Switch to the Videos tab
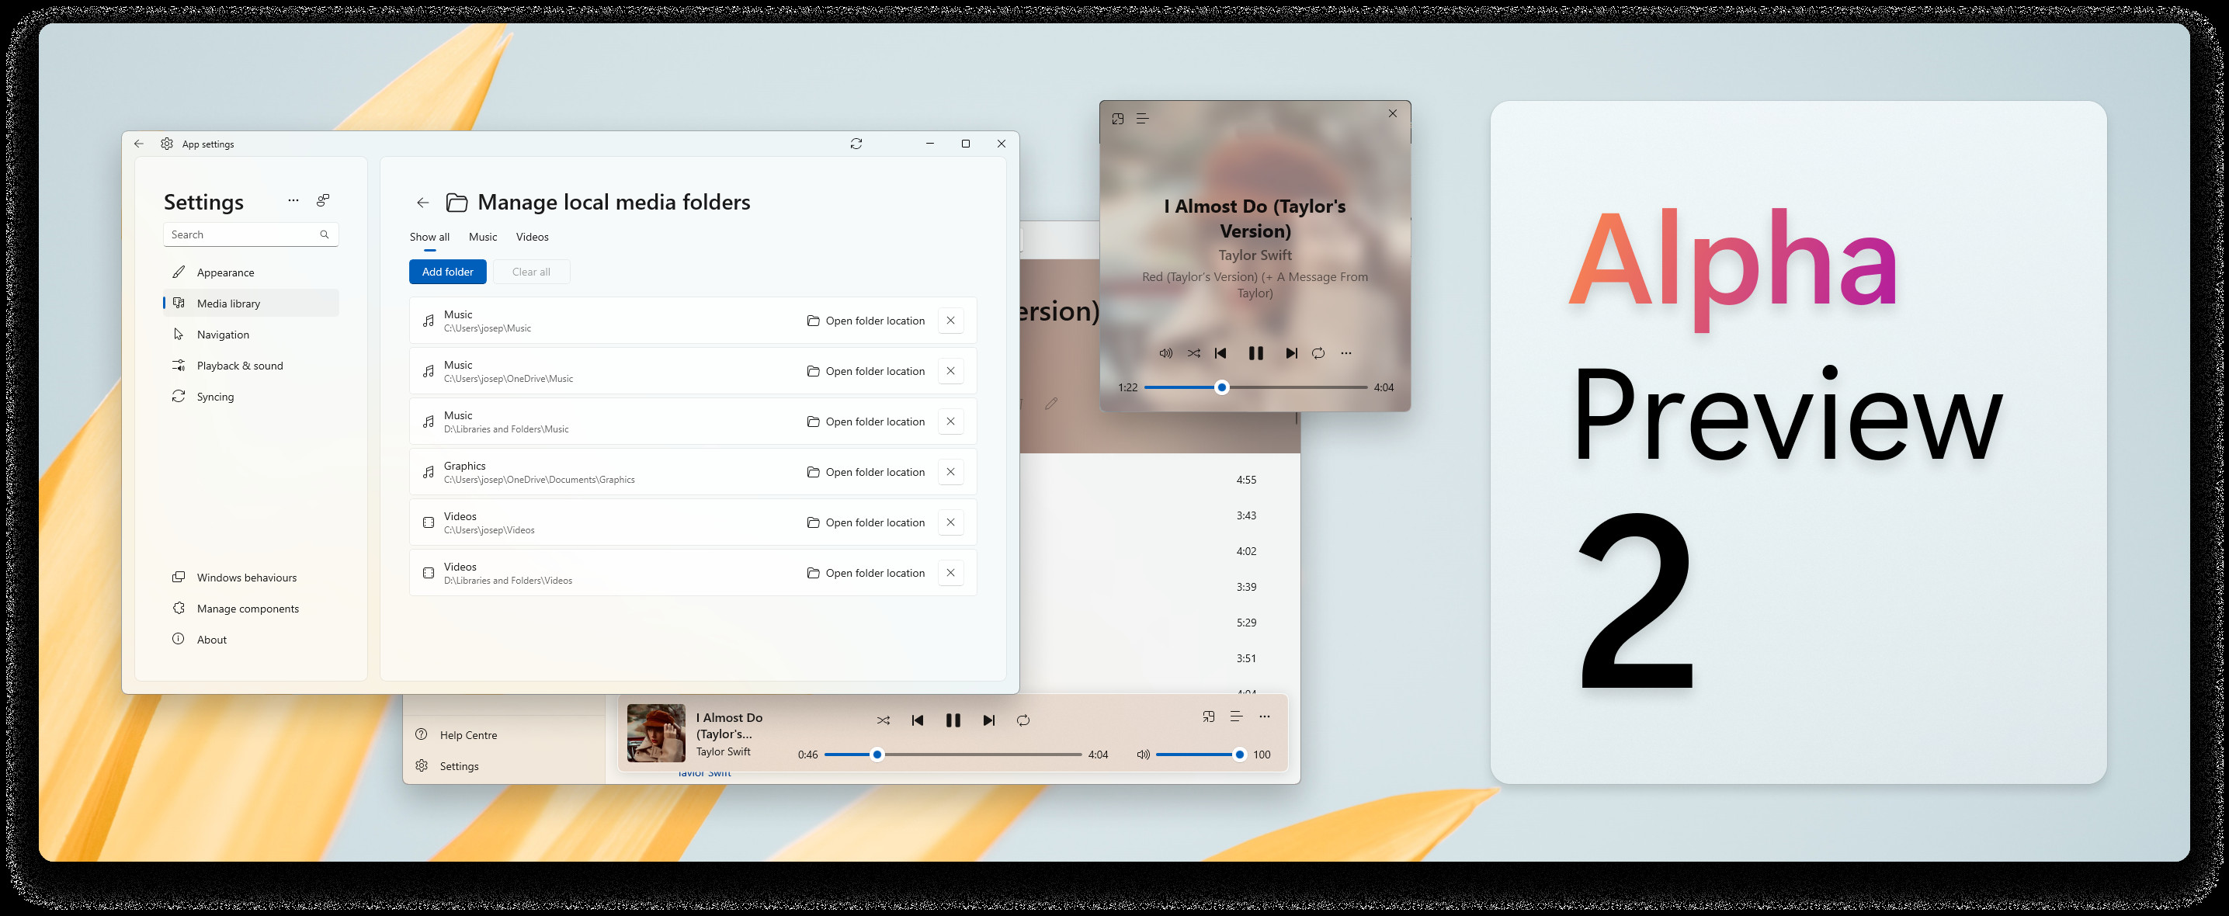The height and width of the screenshot is (916, 2229). tap(532, 237)
